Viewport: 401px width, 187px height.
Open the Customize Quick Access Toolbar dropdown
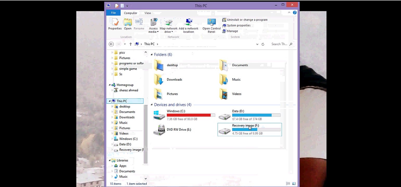(127, 6)
